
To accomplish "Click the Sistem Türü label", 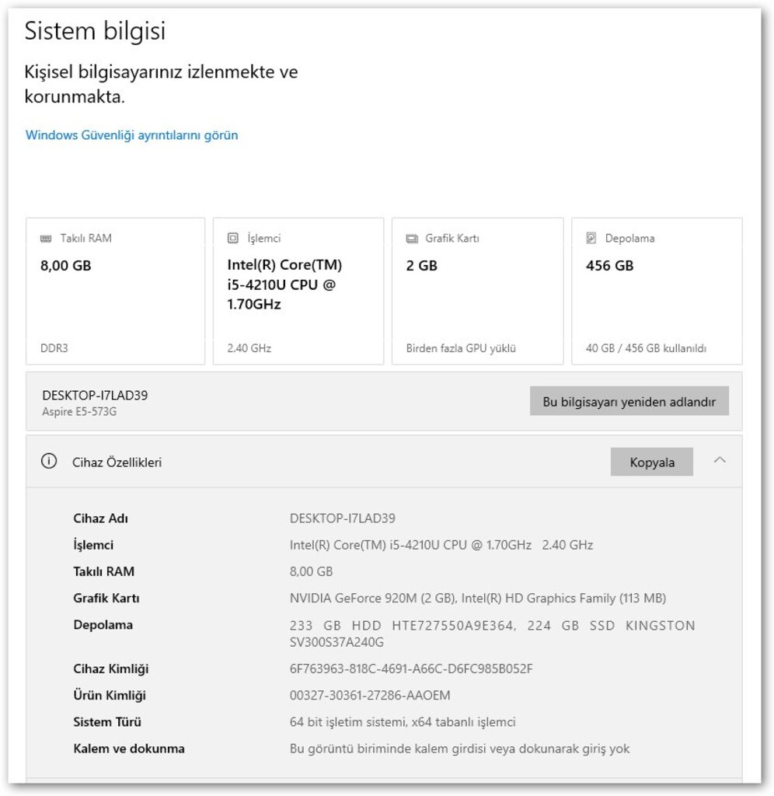I will coord(107,722).
